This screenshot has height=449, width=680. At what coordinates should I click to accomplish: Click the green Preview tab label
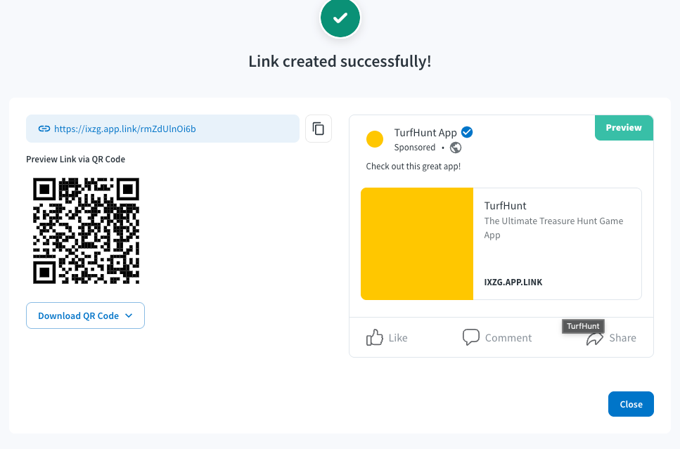tap(624, 127)
